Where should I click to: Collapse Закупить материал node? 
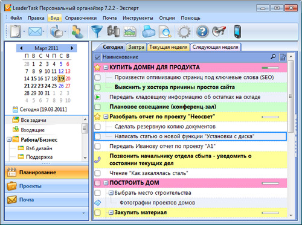point(111,212)
